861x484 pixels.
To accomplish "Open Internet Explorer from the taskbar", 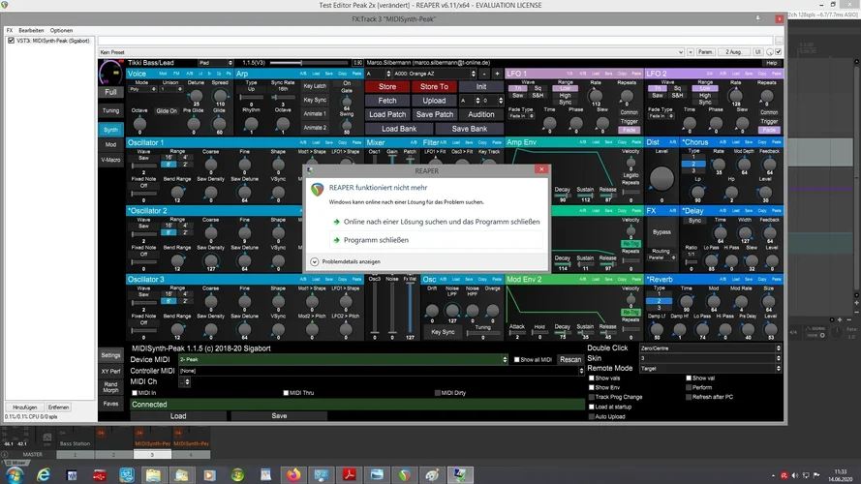I will (x=44, y=474).
